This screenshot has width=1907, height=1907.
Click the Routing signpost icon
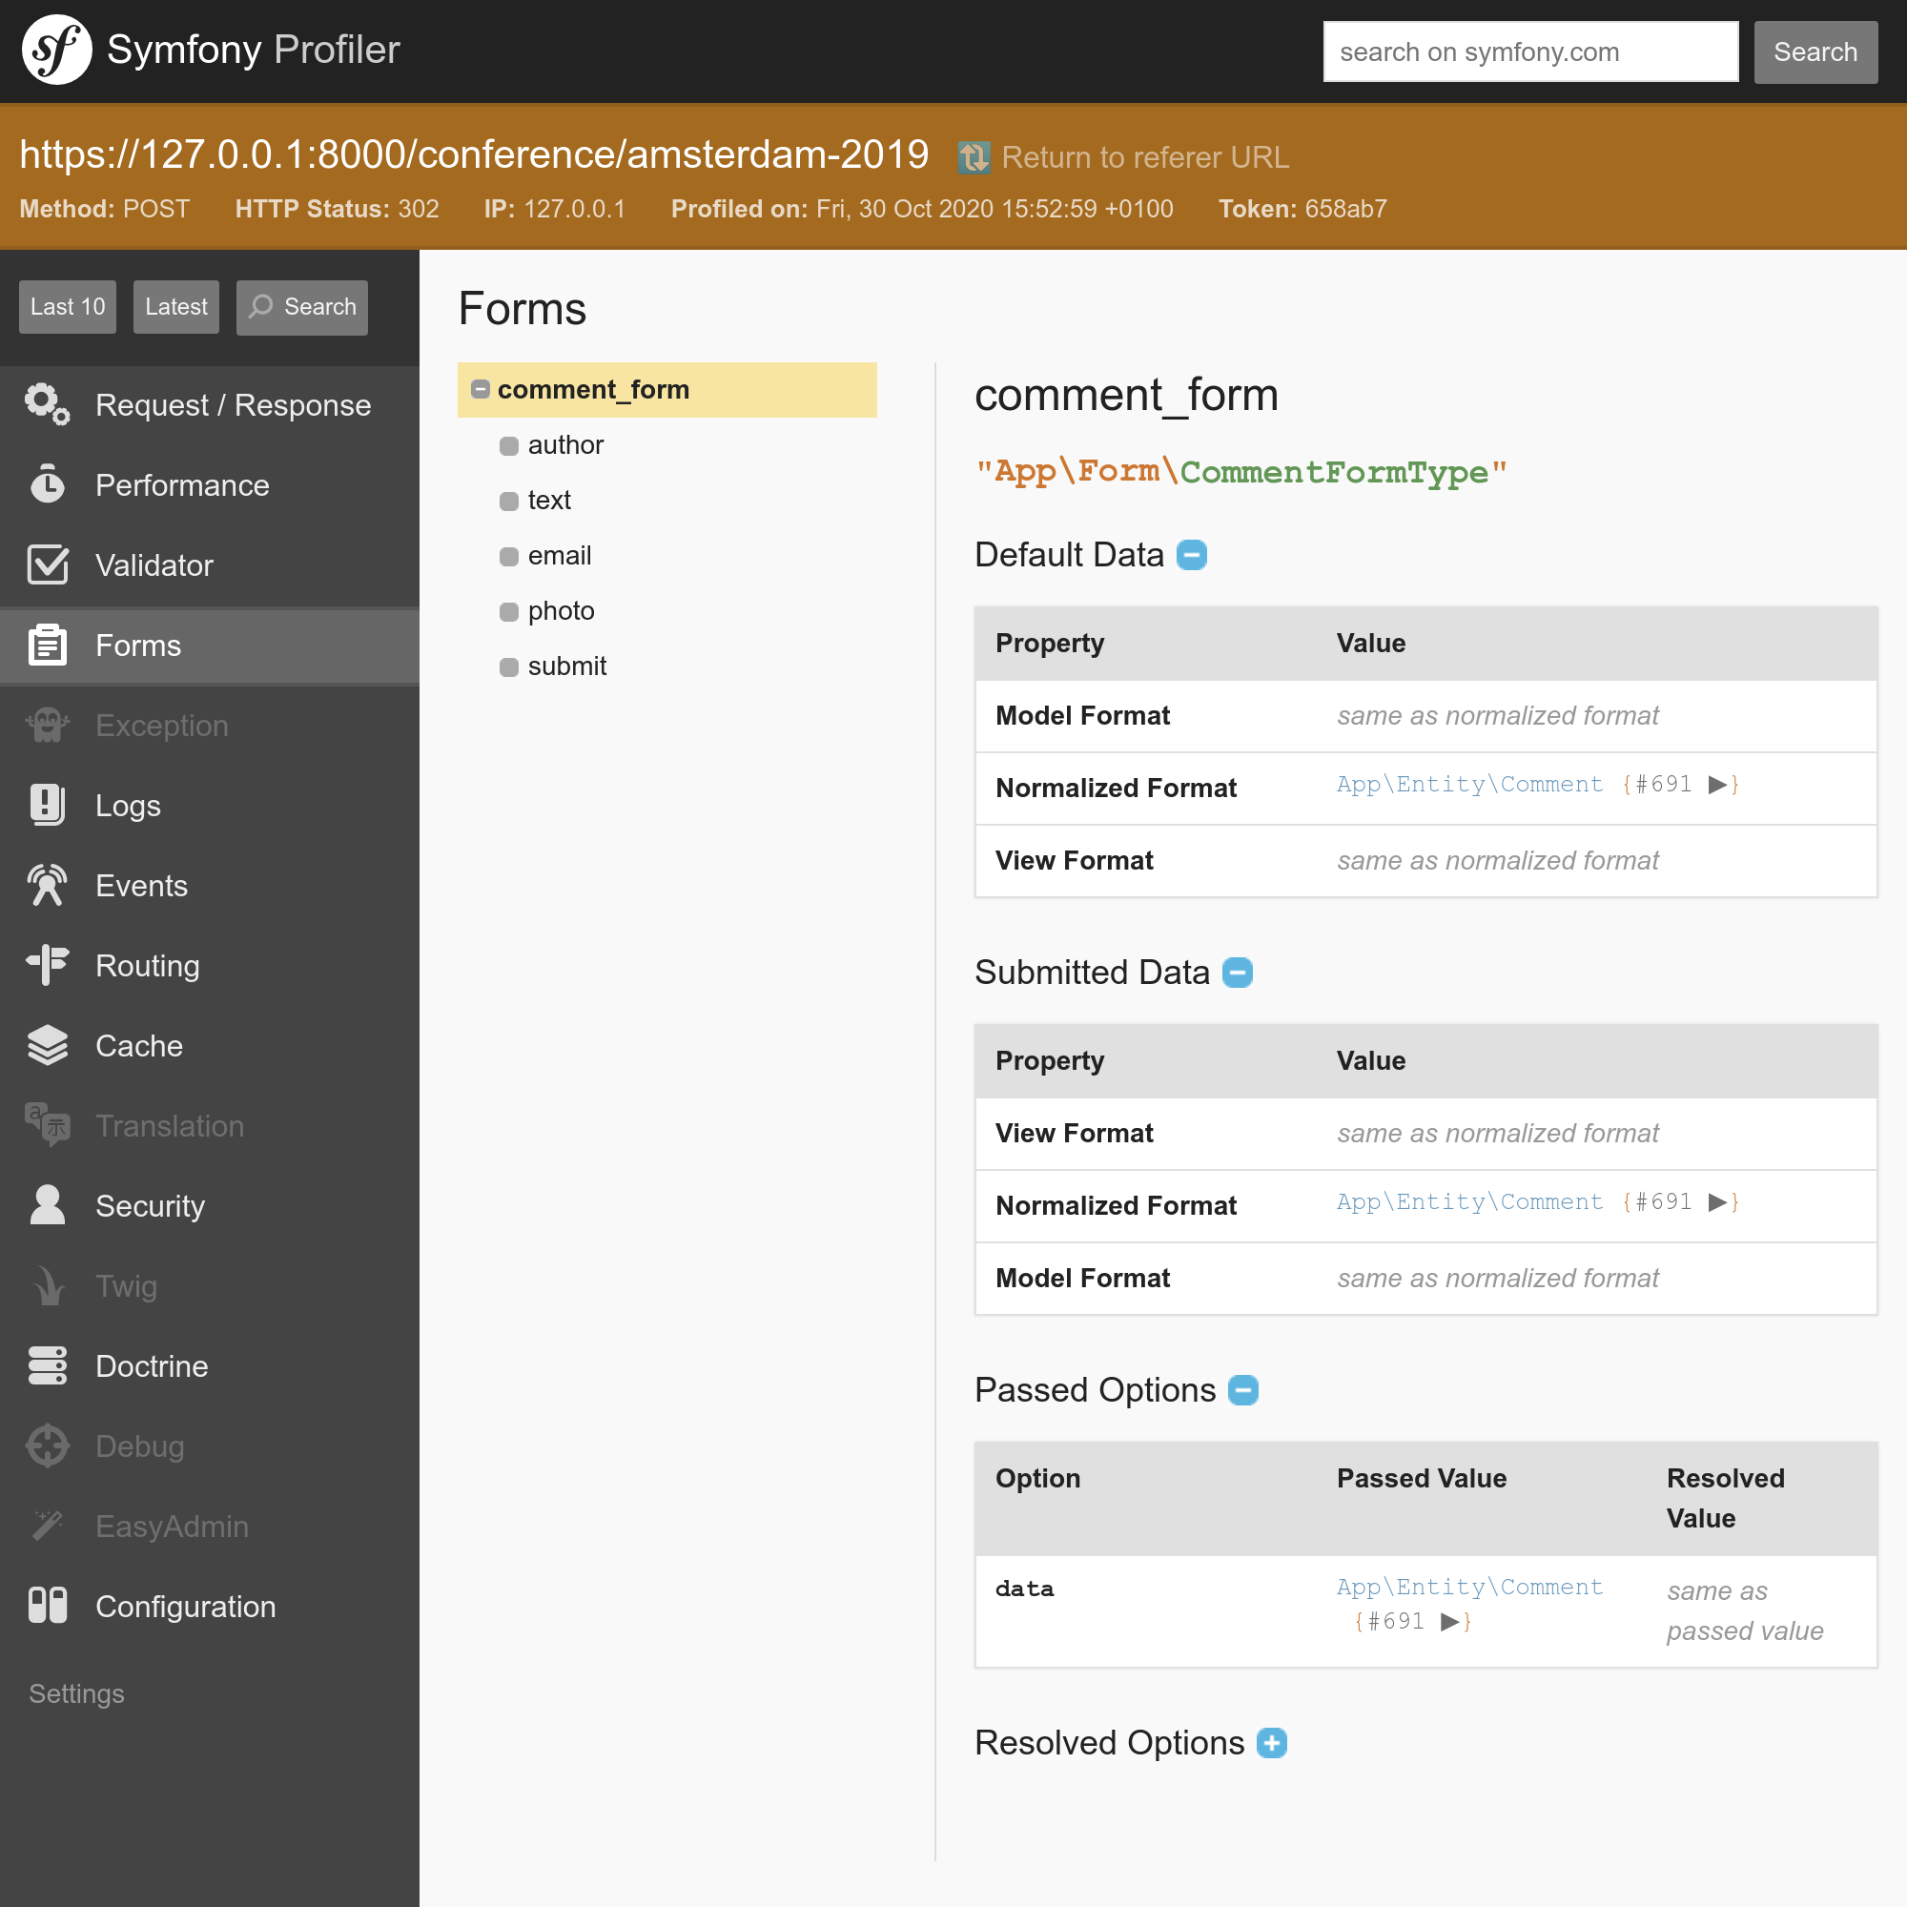[48, 964]
